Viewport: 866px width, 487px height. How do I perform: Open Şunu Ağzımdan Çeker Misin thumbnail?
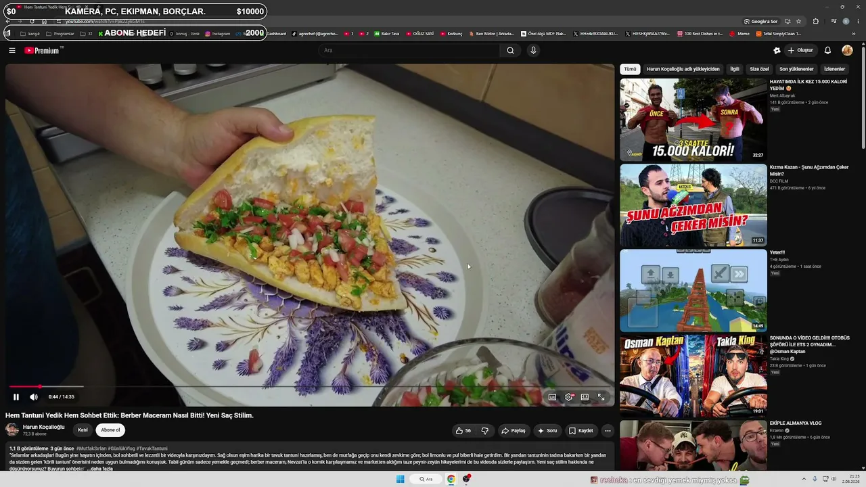pyautogui.click(x=693, y=205)
